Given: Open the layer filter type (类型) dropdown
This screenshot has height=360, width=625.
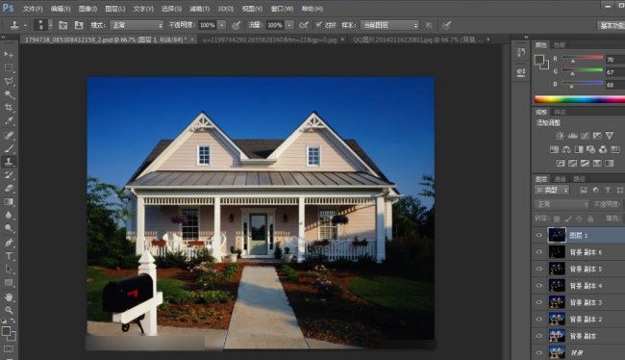Looking at the screenshot, I should 552,190.
